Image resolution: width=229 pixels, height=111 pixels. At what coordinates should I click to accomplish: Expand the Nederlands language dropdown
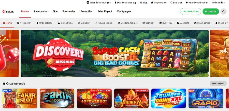pos(219,3)
